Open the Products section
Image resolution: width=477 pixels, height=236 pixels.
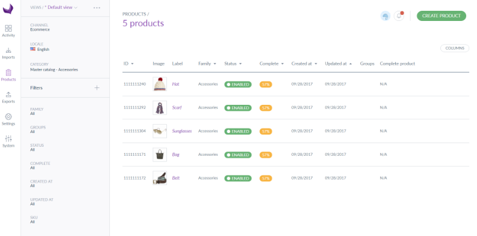pyautogui.click(x=8, y=75)
